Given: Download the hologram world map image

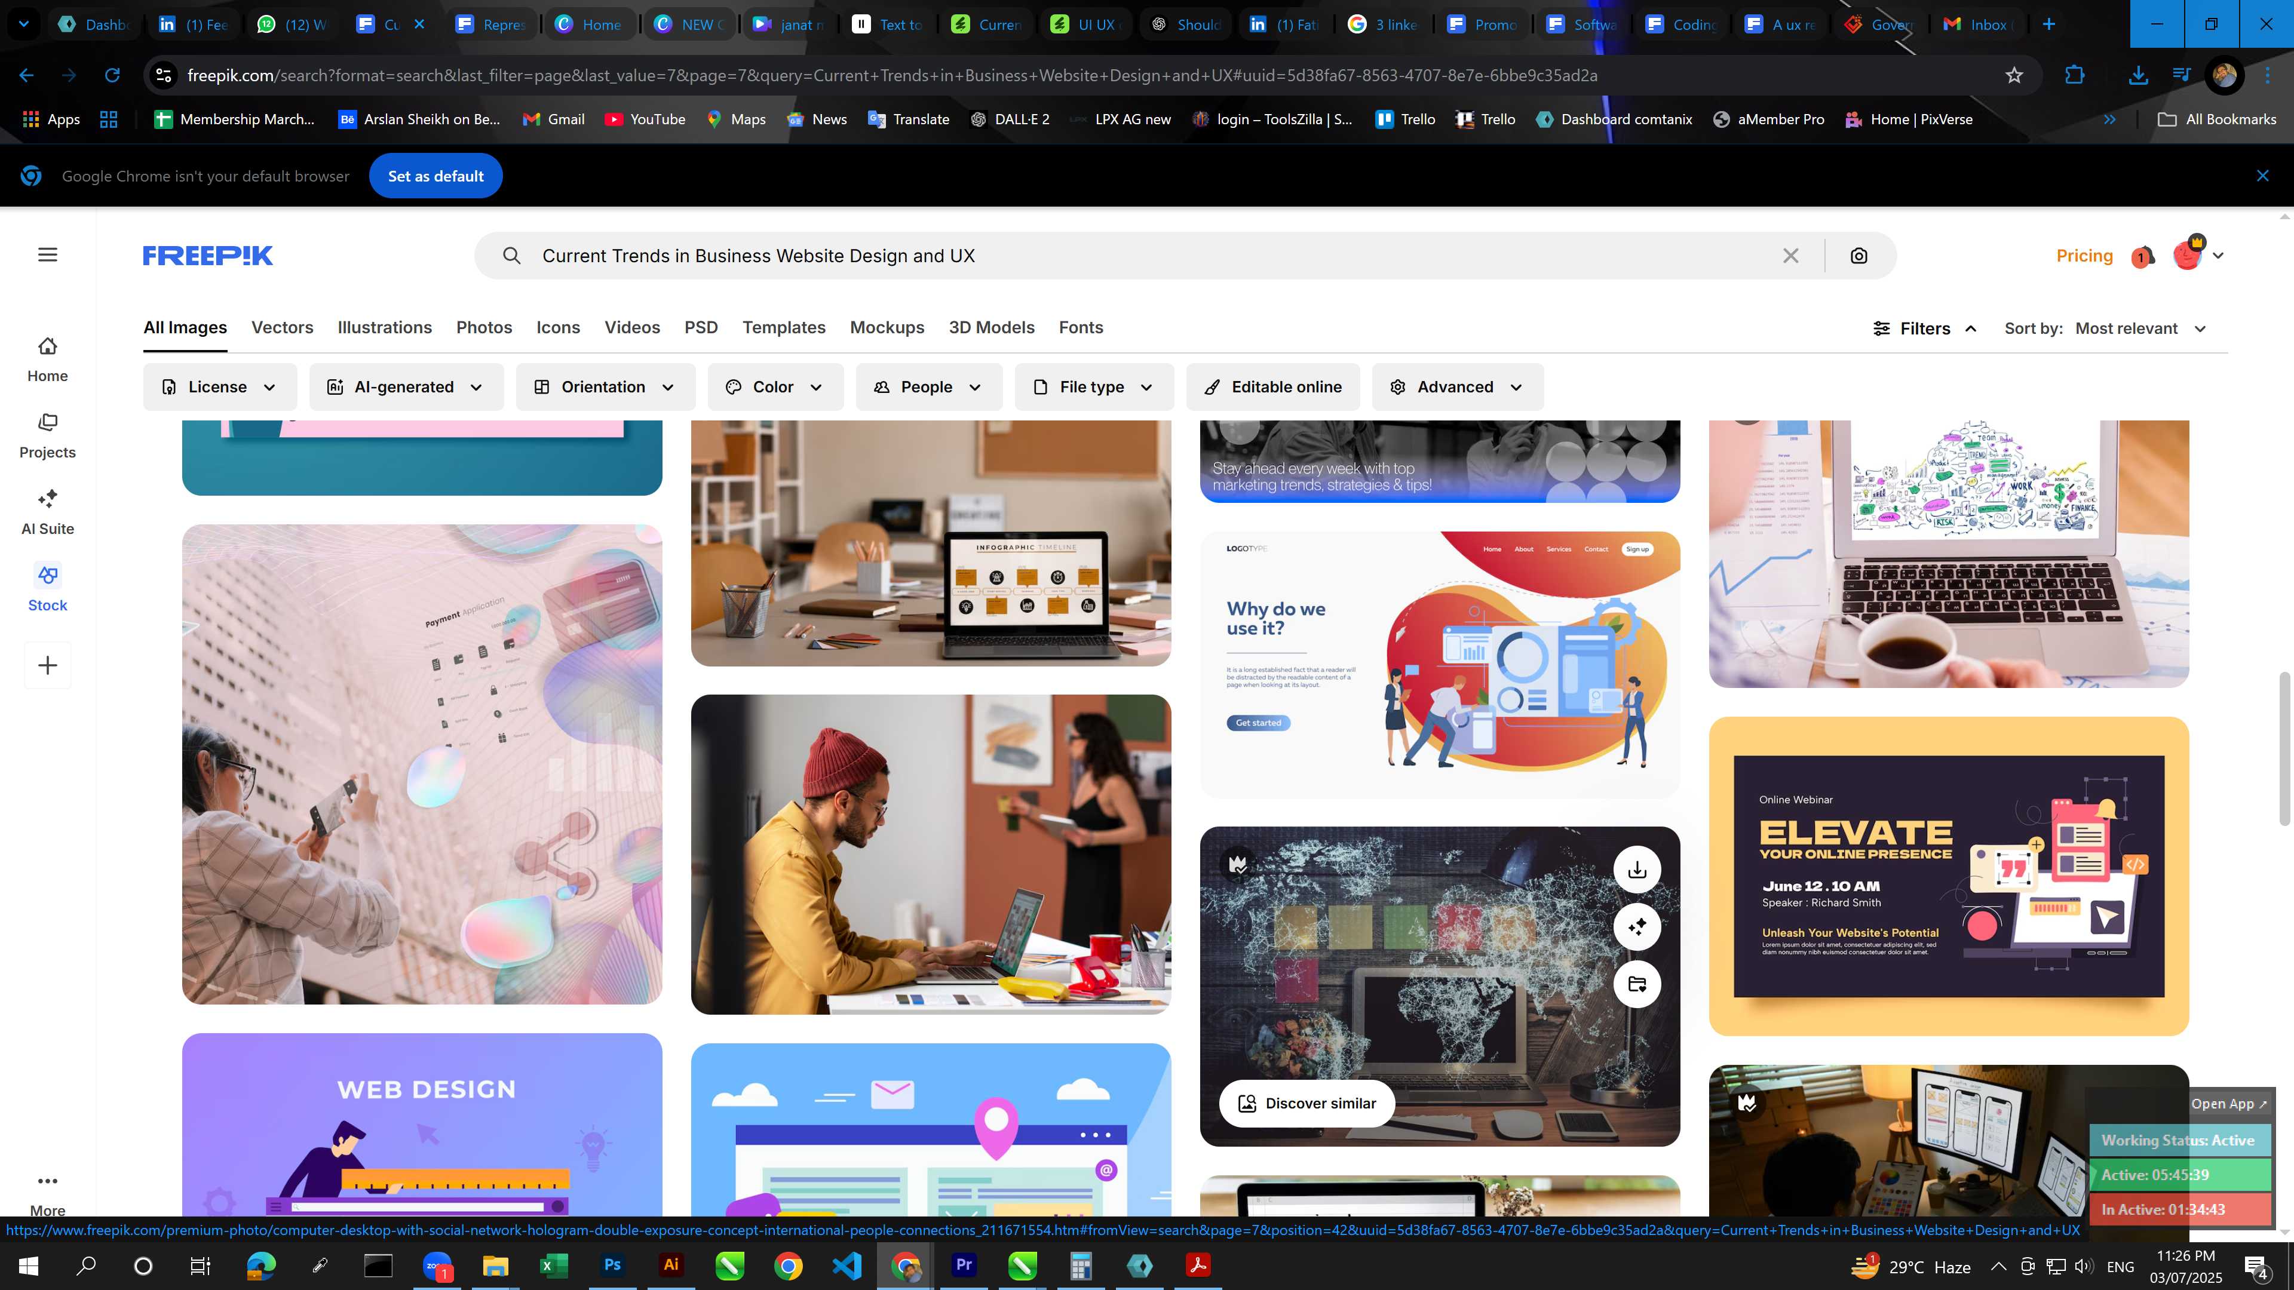Looking at the screenshot, I should [x=1637, y=870].
